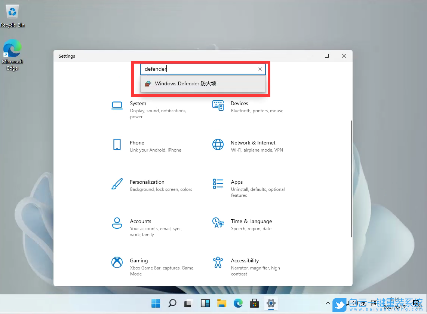Screen dimensions: 427x314
Task: Launch Microsoft Edge from the desktop
Action: [x=12, y=49]
